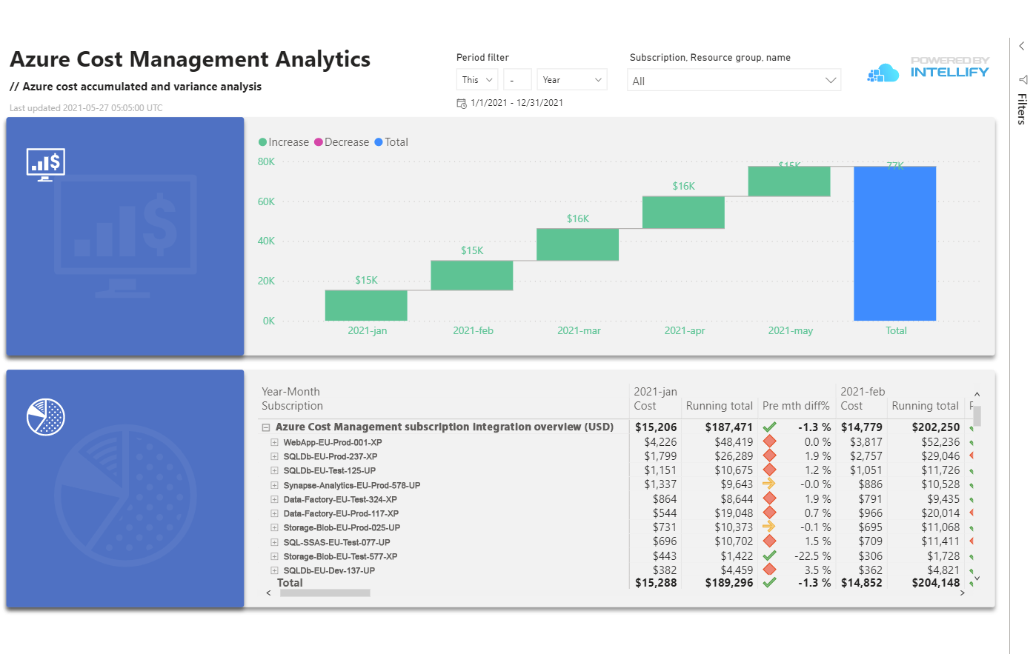This screenshot has width=1033, height=654.
Task: Open the Subscription 'All' slicer dropdown
Action: 734,81
